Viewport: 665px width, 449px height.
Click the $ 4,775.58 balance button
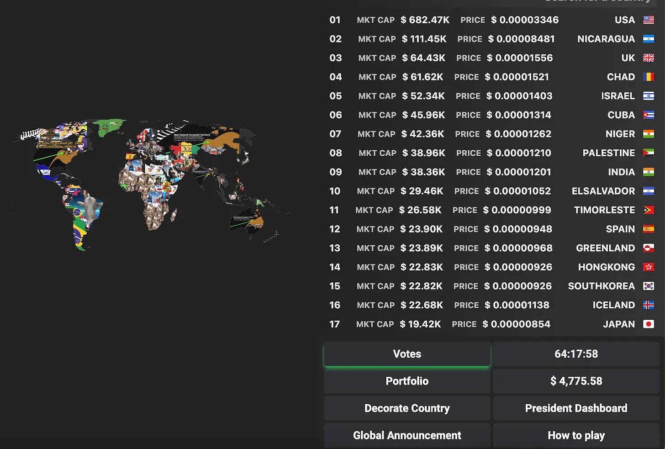[576, 381]
